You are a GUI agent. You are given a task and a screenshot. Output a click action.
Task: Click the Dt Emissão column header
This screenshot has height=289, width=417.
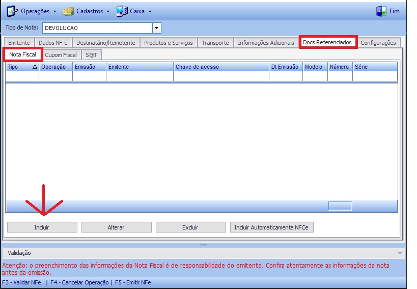[x=286, y=67]
